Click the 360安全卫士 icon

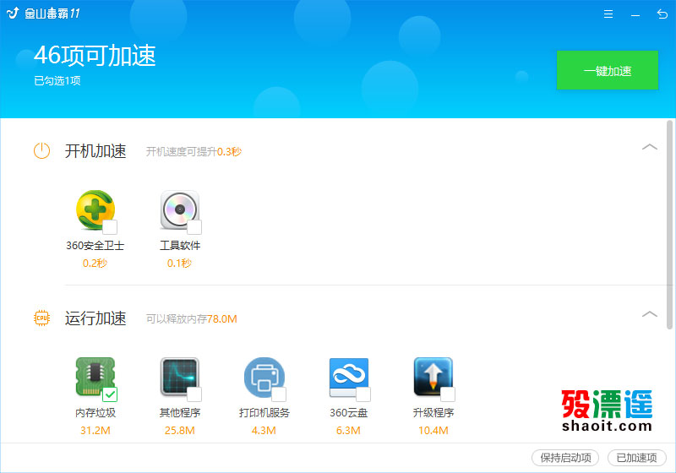95,209
